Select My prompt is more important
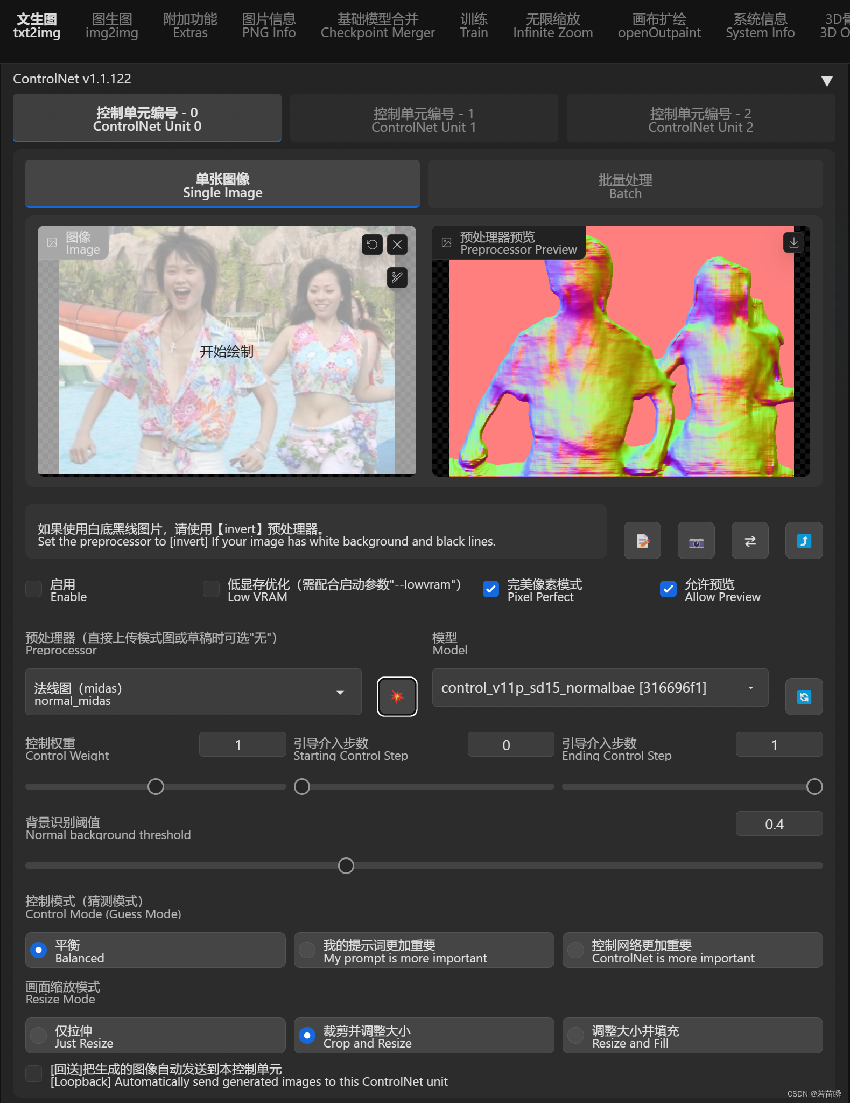Viewport: 850px width, 1103px height. click(x=424, y=950)
